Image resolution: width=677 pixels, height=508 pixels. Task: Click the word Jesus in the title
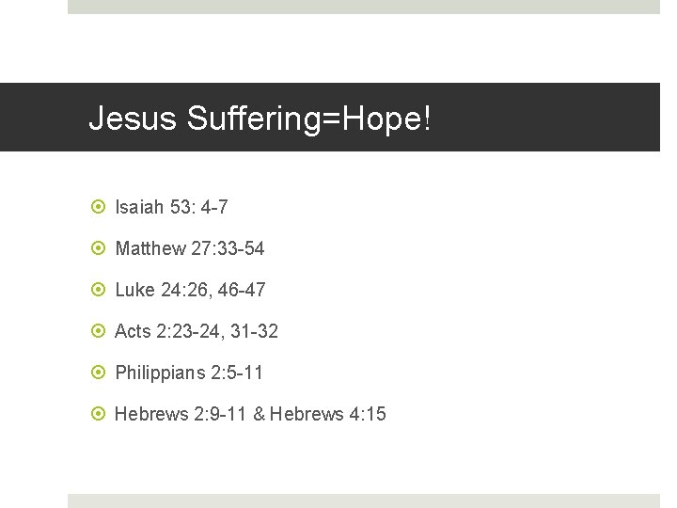click(x=133, y=118)
